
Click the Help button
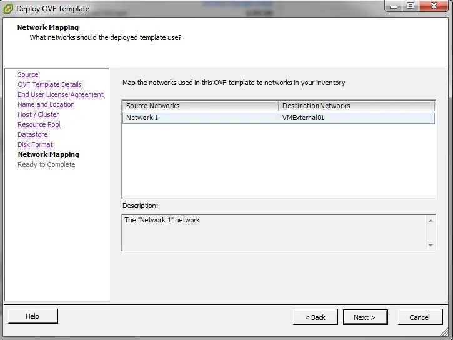click(x=32, y=316)
